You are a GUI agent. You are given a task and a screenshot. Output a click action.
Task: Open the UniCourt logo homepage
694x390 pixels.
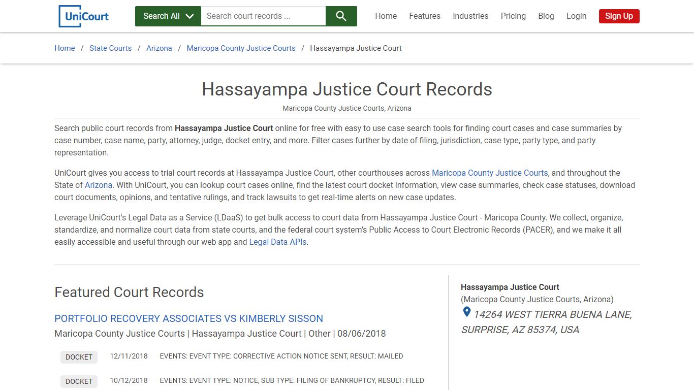(x=84, y=16)
